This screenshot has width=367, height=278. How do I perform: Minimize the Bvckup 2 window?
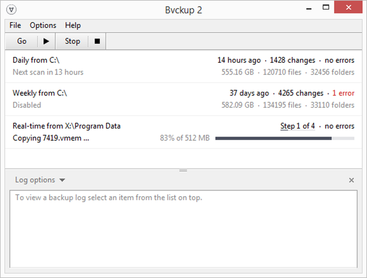tap(308, 8)
